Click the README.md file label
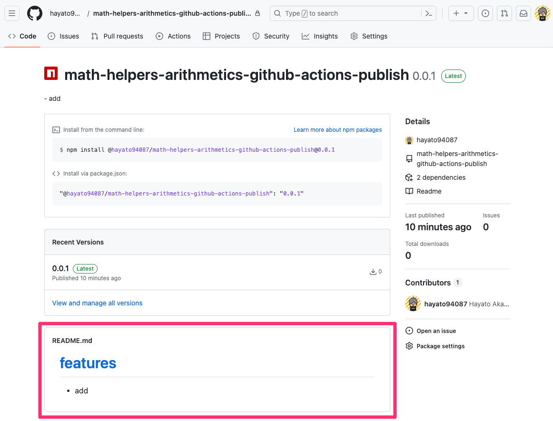The width and height of the screenshot is (553, 421). (72, 341)
